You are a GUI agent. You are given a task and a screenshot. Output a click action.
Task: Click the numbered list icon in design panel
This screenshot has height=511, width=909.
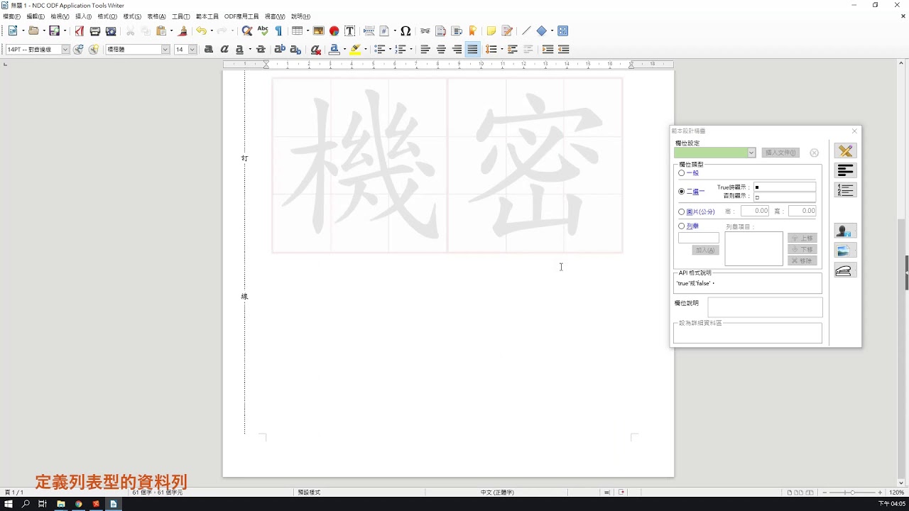845,190
